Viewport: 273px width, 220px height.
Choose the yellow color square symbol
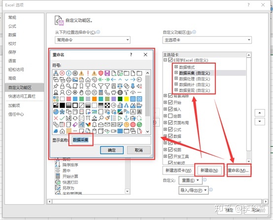[127, 99]
